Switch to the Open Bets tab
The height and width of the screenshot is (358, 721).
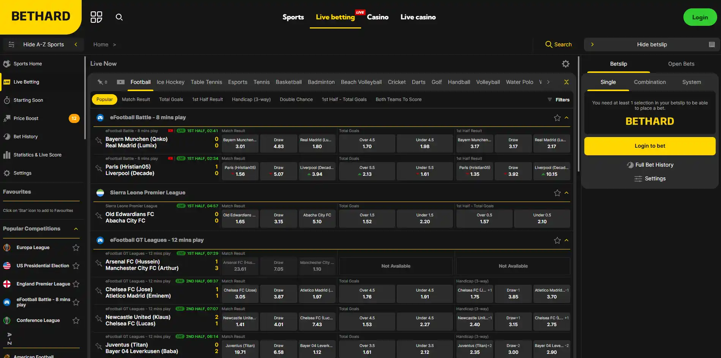point(681,64)
